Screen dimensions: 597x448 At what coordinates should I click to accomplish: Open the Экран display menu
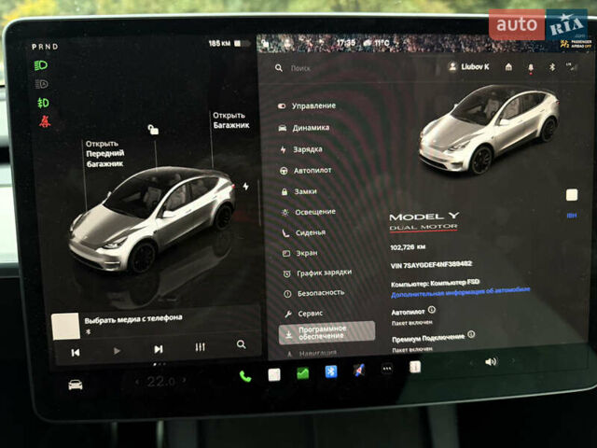click(x=300, y=253)
